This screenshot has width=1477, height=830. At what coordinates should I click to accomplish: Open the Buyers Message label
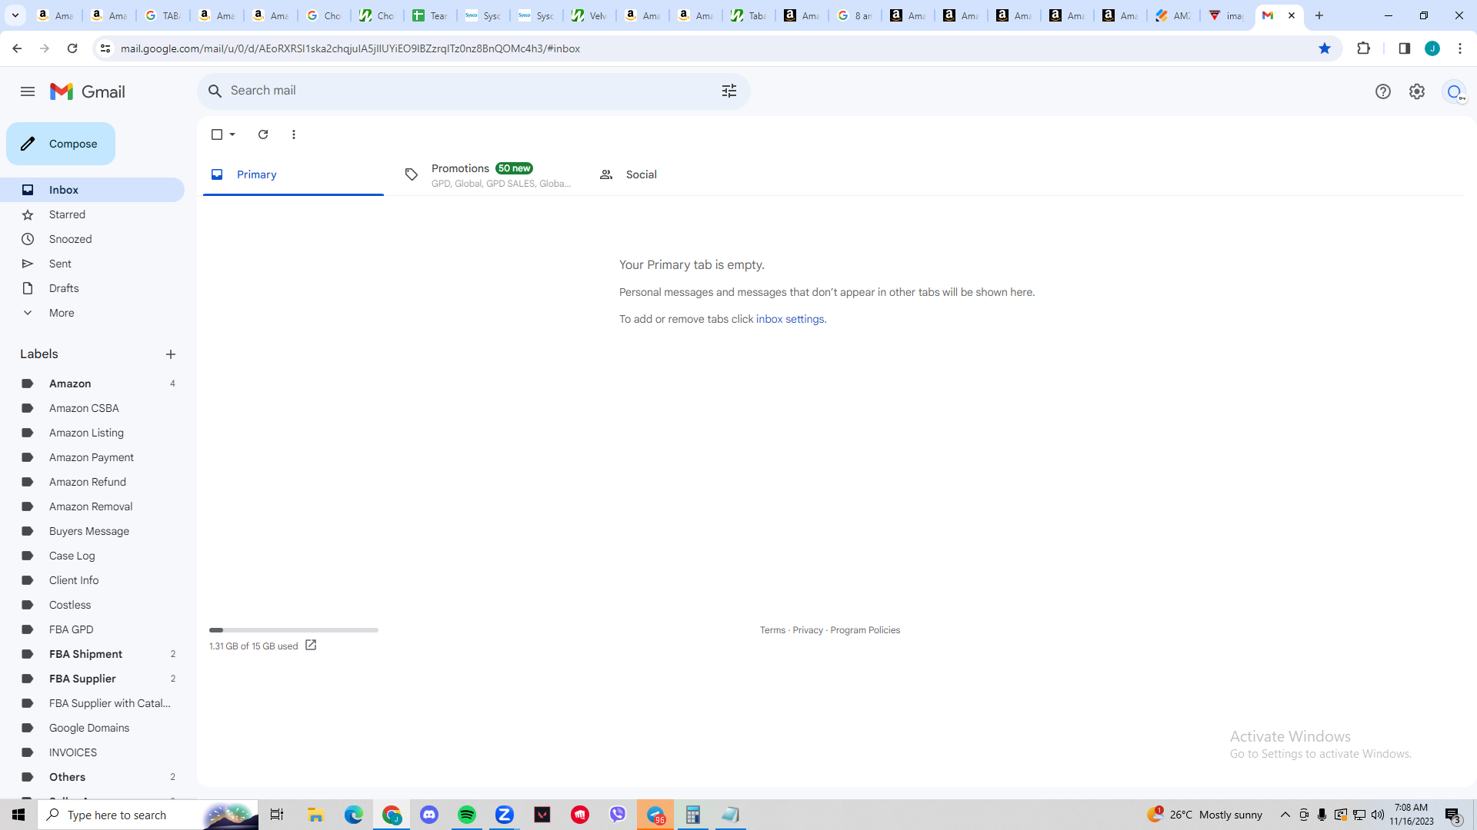point(92,531)
